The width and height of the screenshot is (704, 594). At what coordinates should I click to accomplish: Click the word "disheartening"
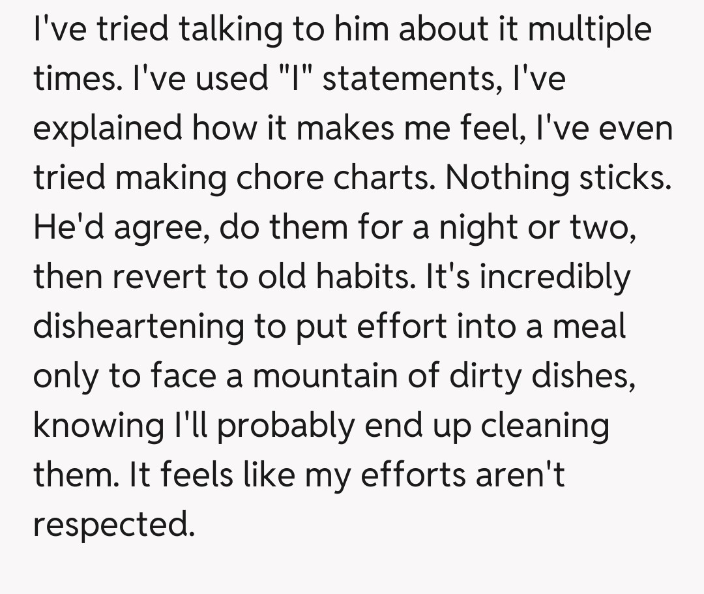[x=138, y=326]
